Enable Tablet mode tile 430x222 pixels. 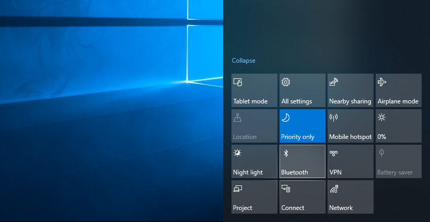(254, 90)
